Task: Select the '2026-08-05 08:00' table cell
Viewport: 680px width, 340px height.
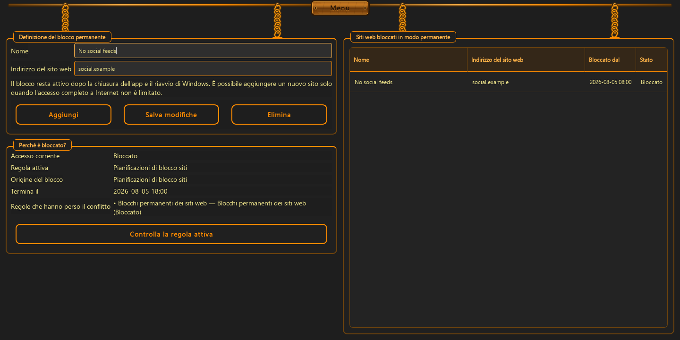Action: pyautogui.click(x=611, y=82)
